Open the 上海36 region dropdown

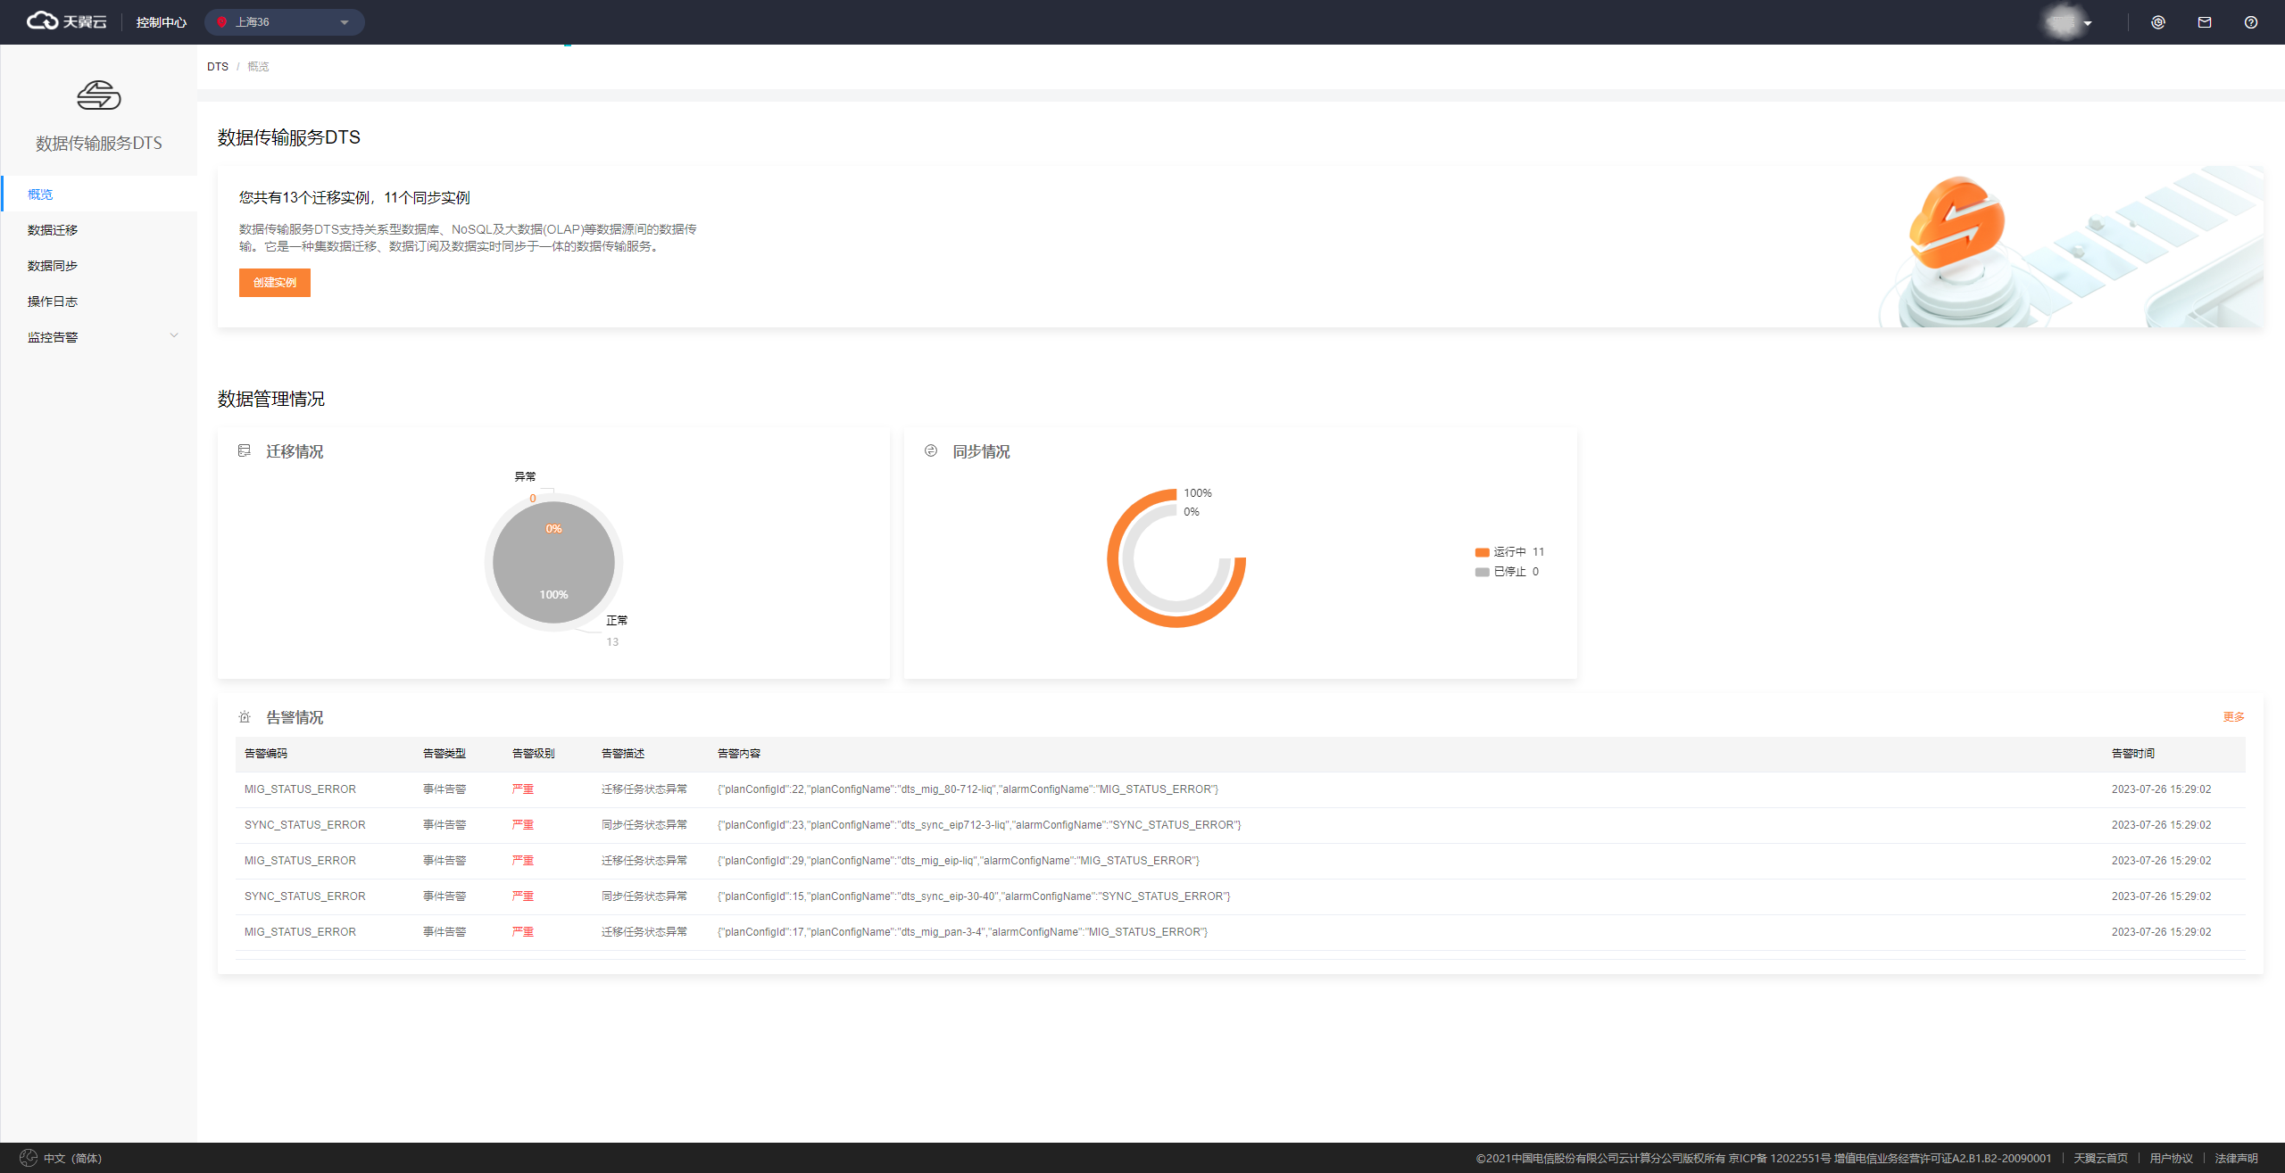pyautogui.click(x=284, y=22)
